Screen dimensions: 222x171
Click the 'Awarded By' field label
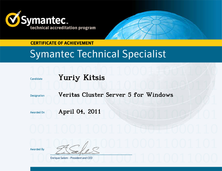[x=37, y=149]
